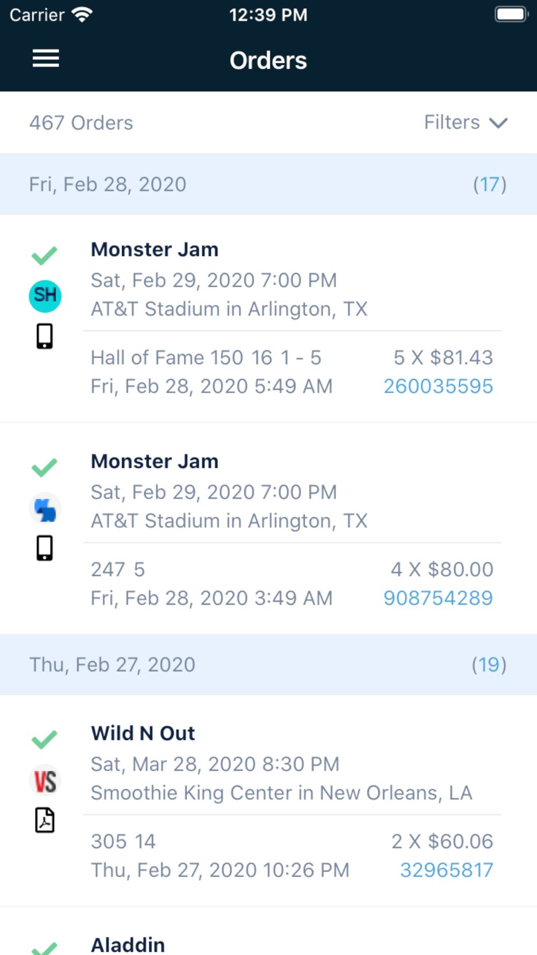Open order number 260035595

click(438, 386)
